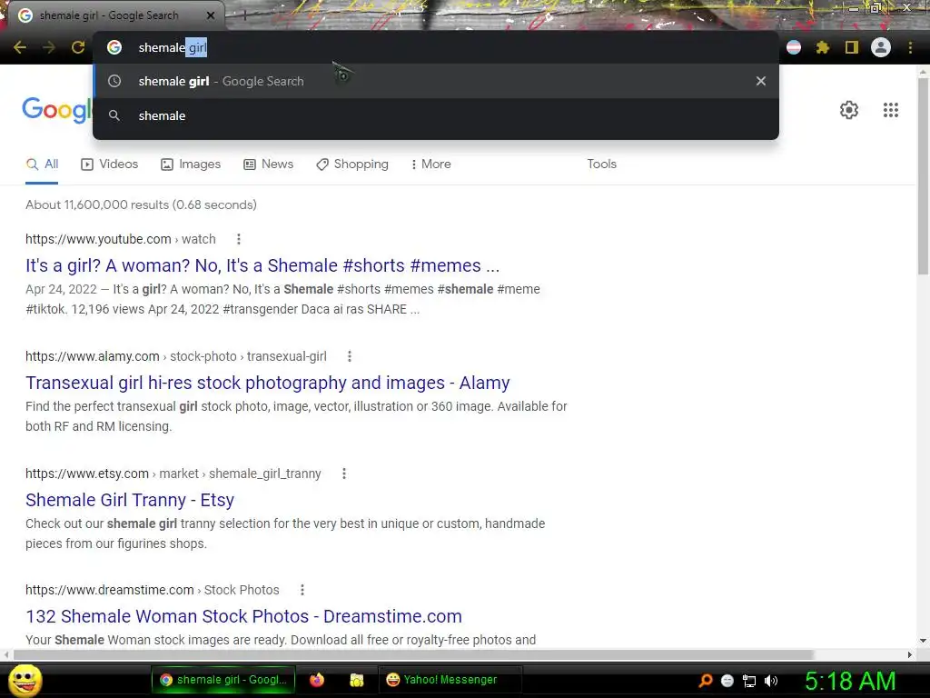Image resolution: width=930 pixels, height=698 pixels.
Task: Open the network tray icon
Action: 749,681
